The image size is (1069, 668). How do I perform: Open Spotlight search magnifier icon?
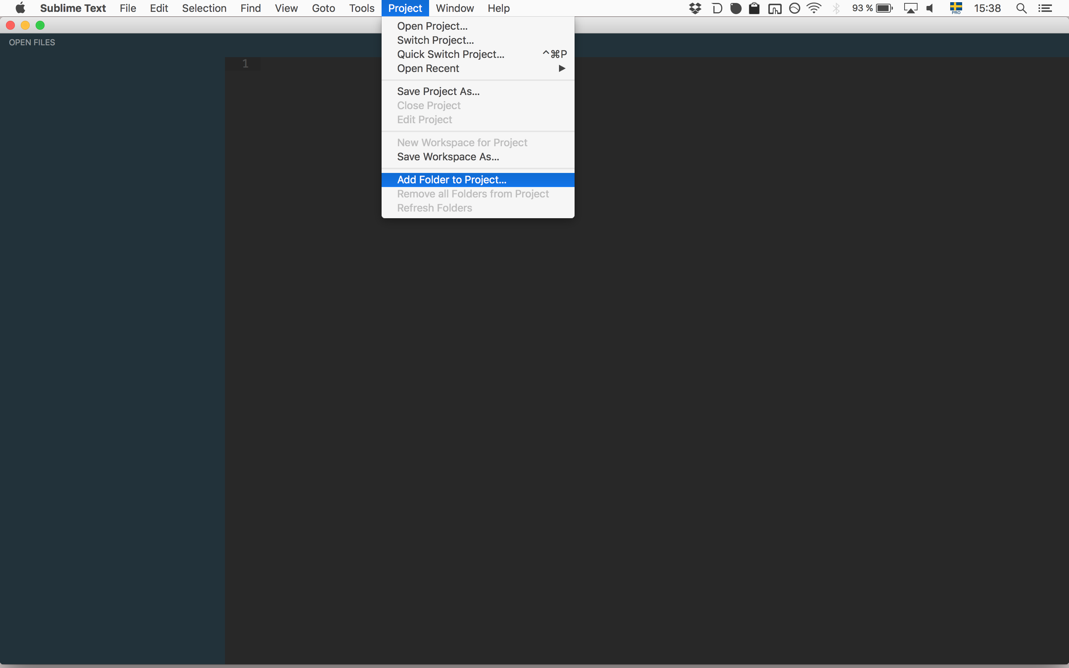[1021, 9]
